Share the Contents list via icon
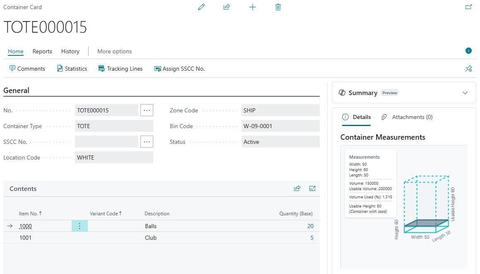The height and width of the screenshot is (274, 480). [297, 188]
